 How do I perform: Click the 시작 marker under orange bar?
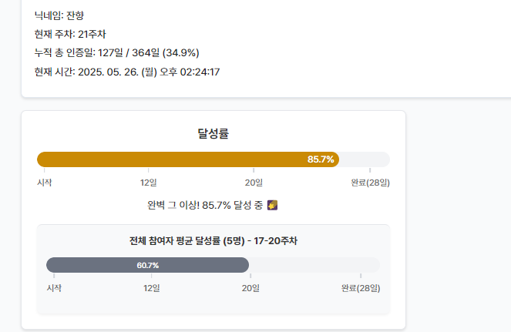pos(45,183)
